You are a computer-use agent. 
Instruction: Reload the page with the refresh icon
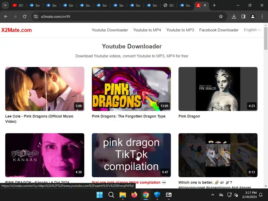tap(25, 16)
